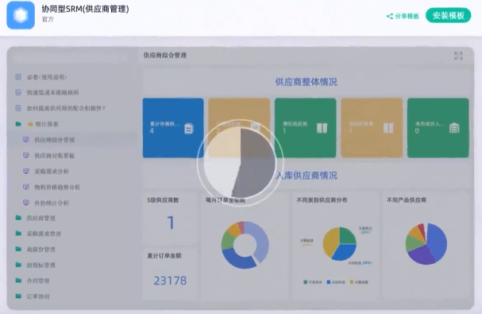Click the share icon beside 分享模板
482x314 pixels.
[390, 17]
